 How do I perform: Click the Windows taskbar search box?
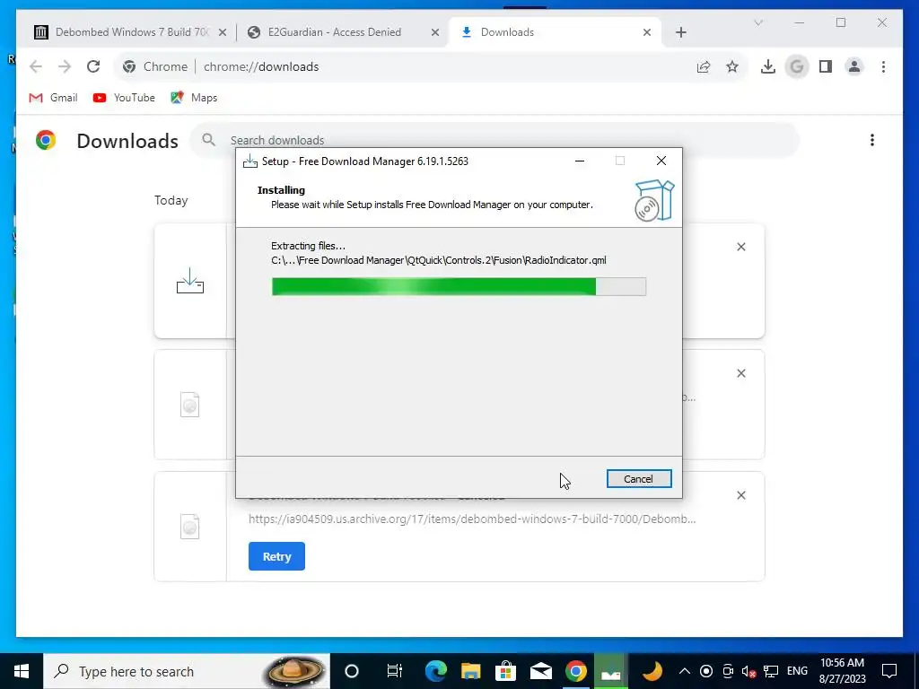(187, 671)
